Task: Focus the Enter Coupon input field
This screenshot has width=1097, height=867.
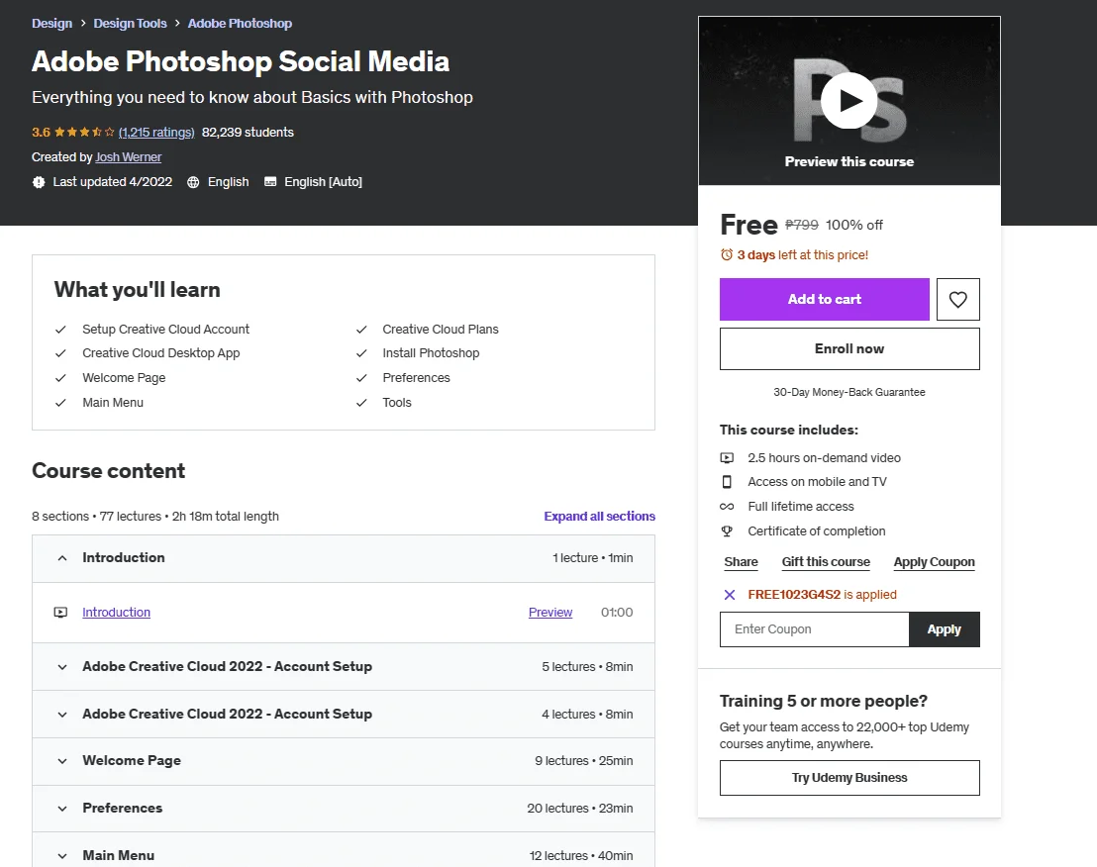Action: (x=815, y=629)
